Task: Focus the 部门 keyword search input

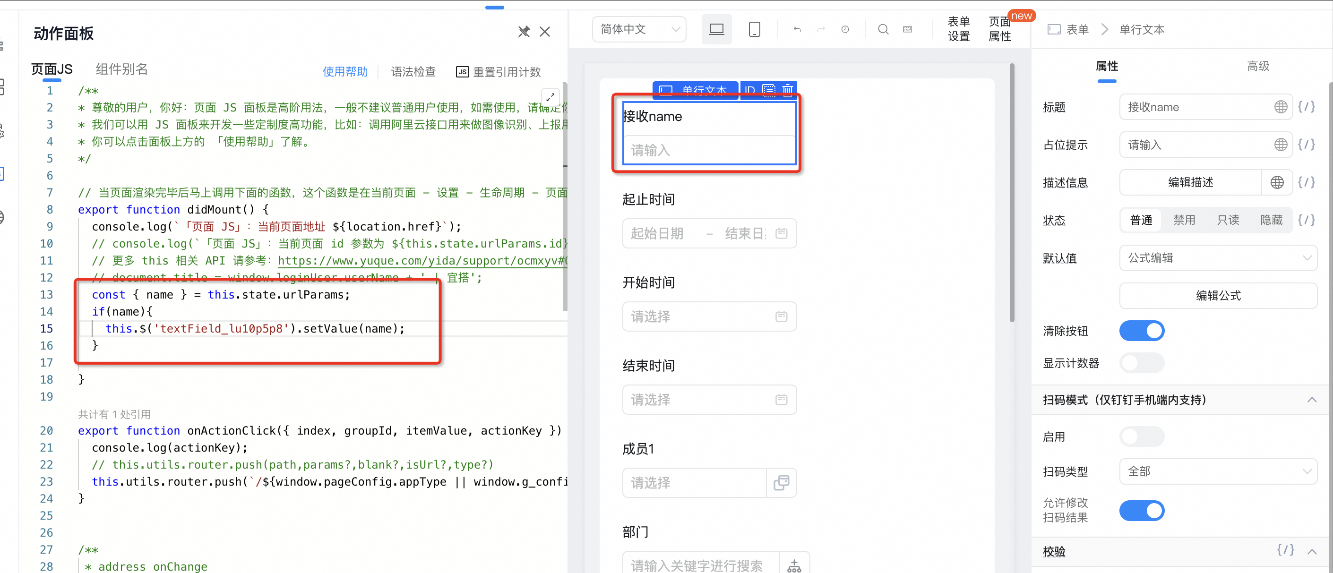Action: pyautogui.click(x=701, y=566)
